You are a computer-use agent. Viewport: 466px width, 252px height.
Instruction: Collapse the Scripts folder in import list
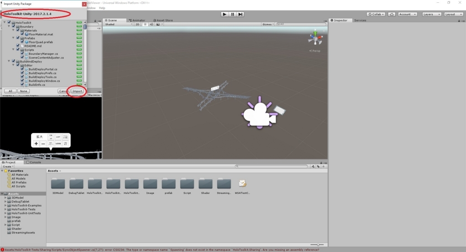[x=13, y=49]
